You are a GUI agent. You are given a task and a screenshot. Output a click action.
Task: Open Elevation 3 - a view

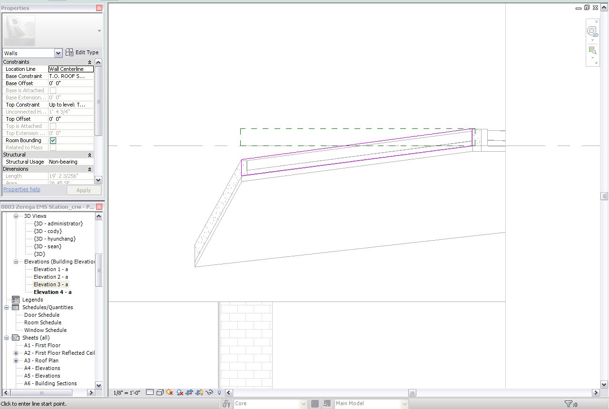51,284
